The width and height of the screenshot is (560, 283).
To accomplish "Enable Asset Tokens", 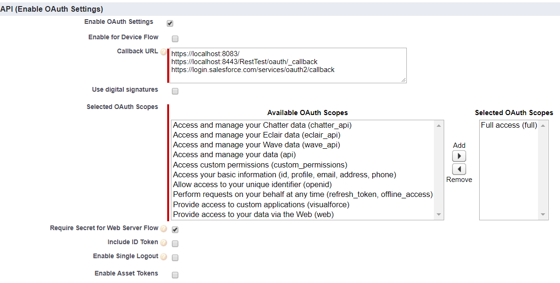I will [175, 275].
